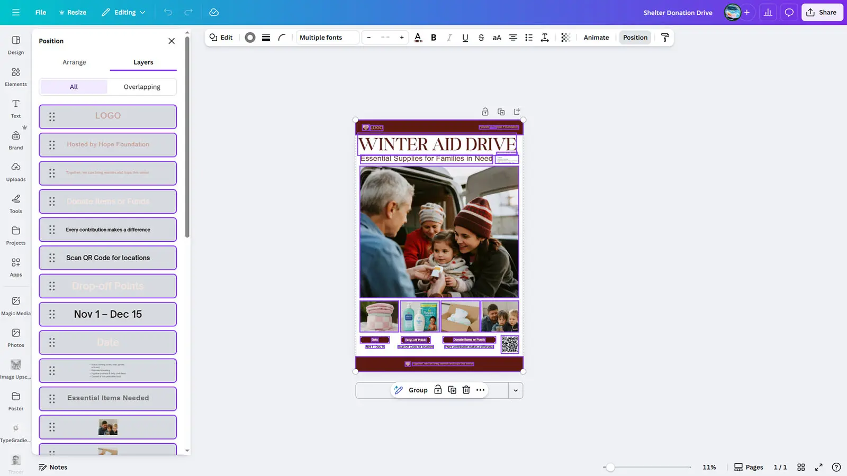The image size is (847, 476).
Task: Toggle strikethrough on the text
Action: [481, 38]
